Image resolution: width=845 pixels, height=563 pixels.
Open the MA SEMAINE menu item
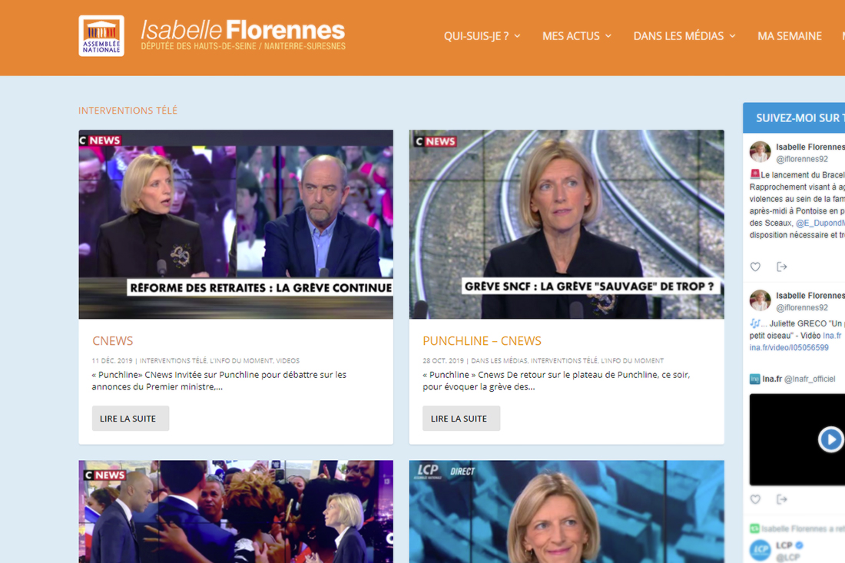point(790,36)
